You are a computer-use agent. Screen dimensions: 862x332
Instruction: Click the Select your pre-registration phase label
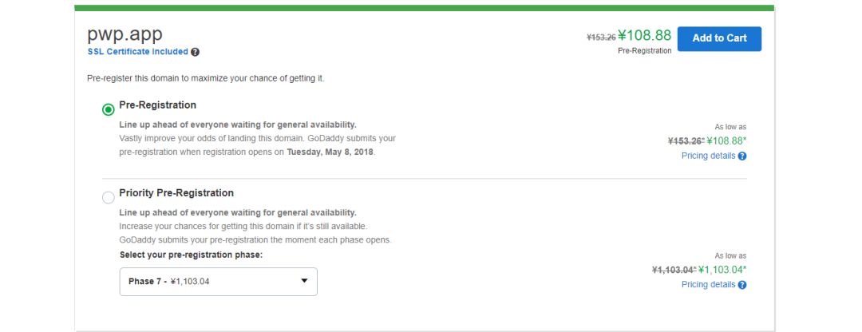(191, 255)
